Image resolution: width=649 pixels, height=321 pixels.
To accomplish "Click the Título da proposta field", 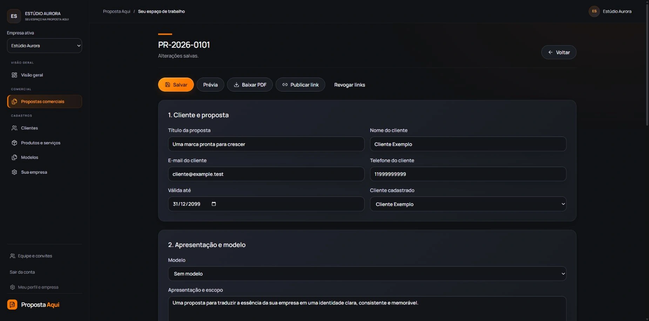I will click(x=266, y=144).
